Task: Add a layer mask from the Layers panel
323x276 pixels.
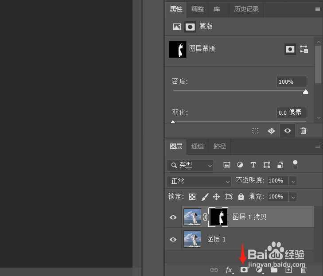Action: click(x=244, y=270)
